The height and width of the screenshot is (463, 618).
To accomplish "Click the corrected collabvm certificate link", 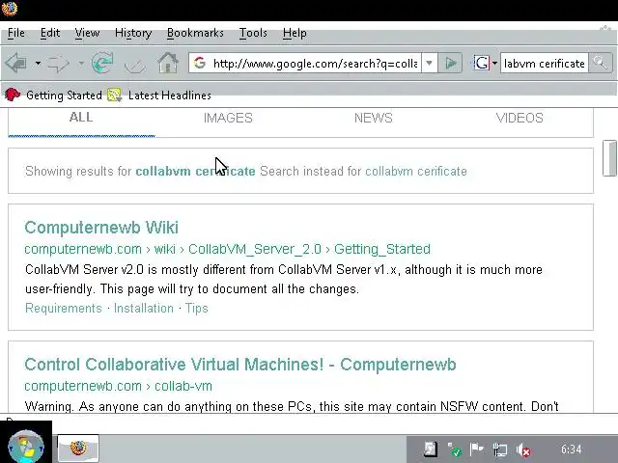I will pyautogui.click(x=195, y=172).
